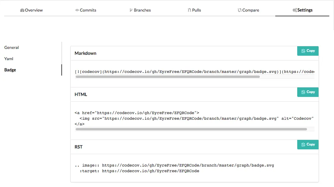Click the RST badge code text
Screen dimensions: 334x187
point(174,168)
